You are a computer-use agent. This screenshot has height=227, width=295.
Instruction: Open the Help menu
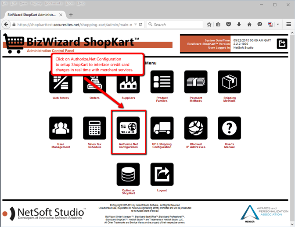pyautogui.click(x=81, y=4)
